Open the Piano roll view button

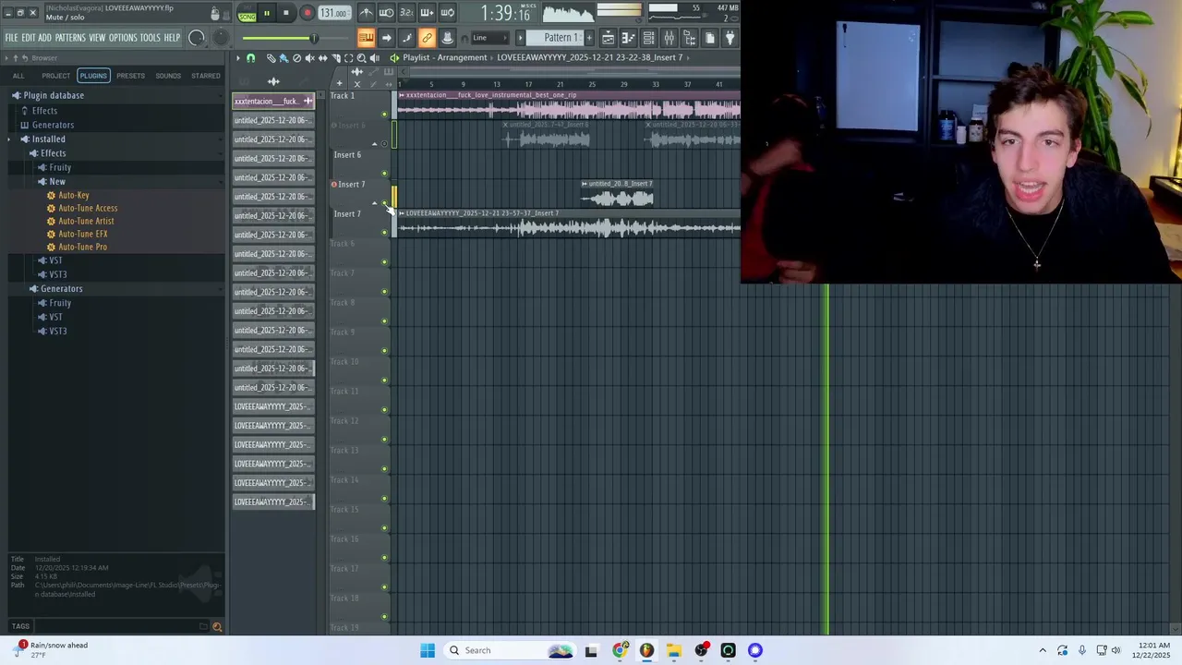point(628,38)
